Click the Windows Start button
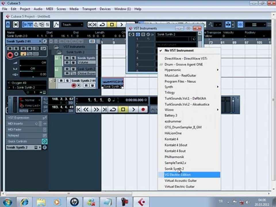The image size is (276, 207). [7, 202]
